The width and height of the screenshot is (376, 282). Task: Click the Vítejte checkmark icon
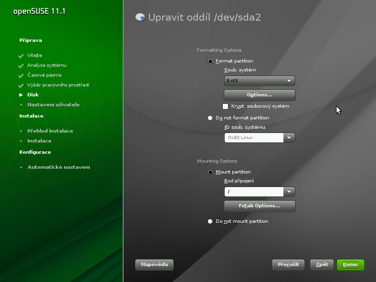21,56
